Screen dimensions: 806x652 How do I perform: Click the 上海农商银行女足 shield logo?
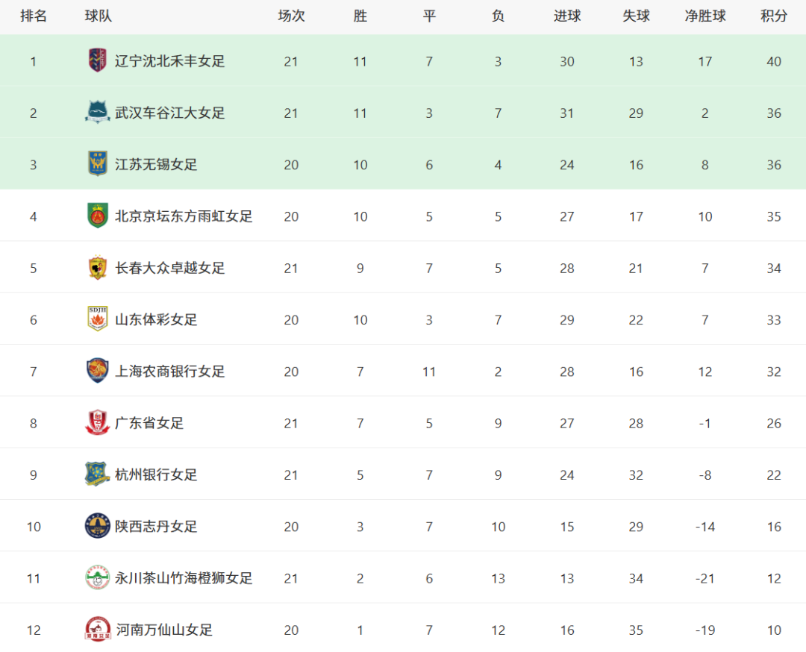[98, 371]
